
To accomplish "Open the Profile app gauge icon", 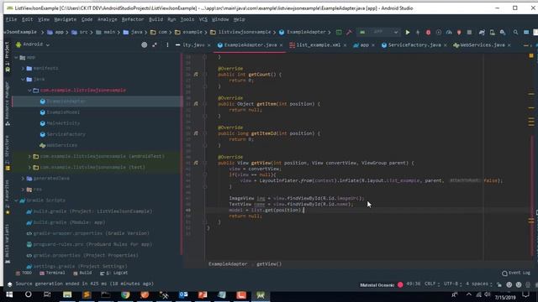I will [449, 32].
